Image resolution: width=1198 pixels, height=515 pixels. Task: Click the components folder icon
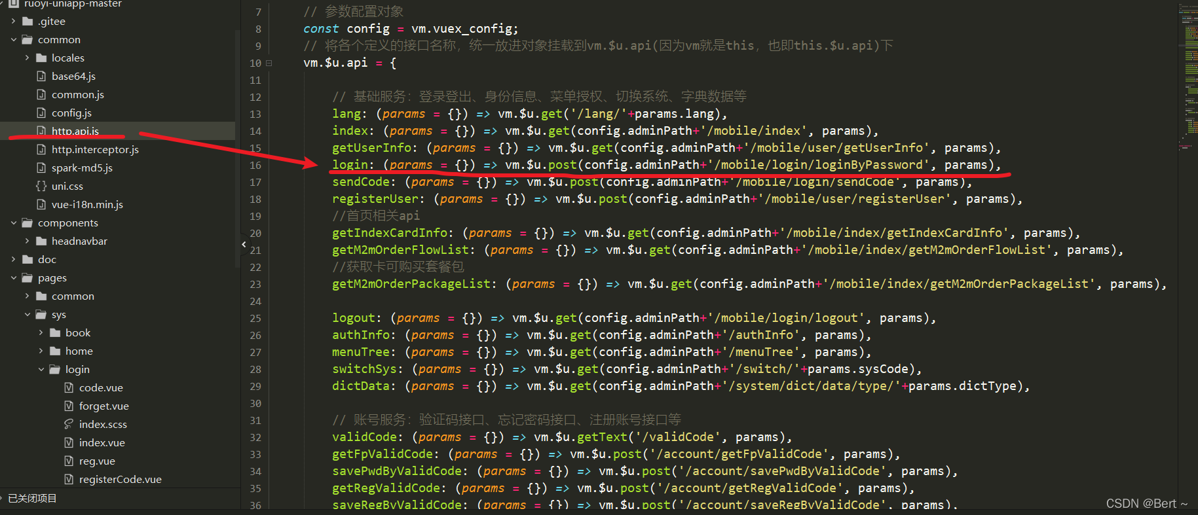pos(28,223)
